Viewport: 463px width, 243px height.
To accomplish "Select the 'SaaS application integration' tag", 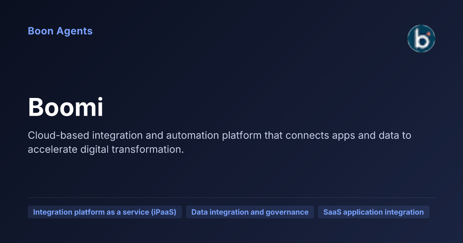I will click(373, 212).
